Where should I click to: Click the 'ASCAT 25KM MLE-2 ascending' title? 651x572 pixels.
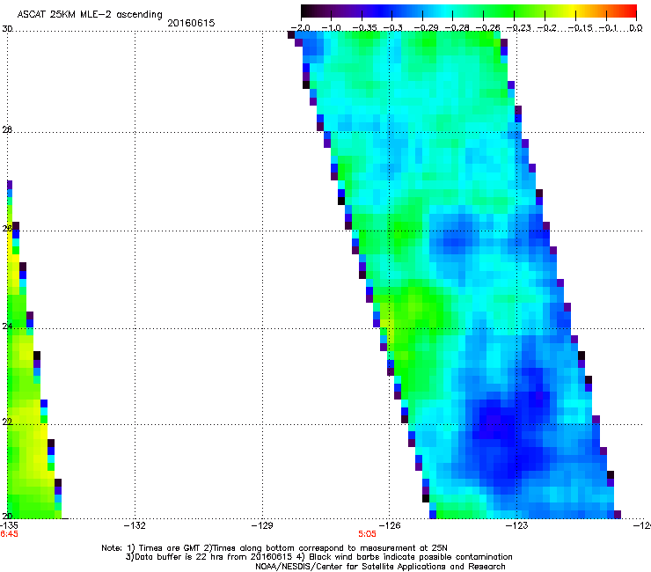pos(90,15)
